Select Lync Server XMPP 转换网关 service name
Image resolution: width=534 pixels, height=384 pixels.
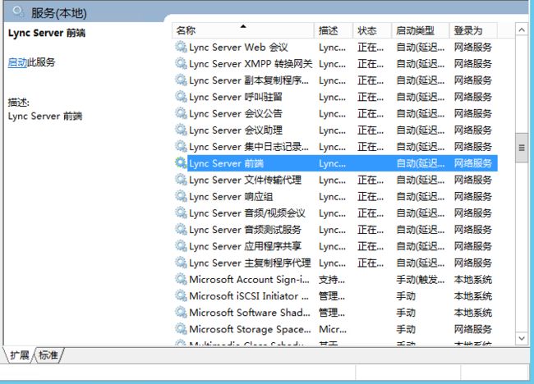point(251,64)
